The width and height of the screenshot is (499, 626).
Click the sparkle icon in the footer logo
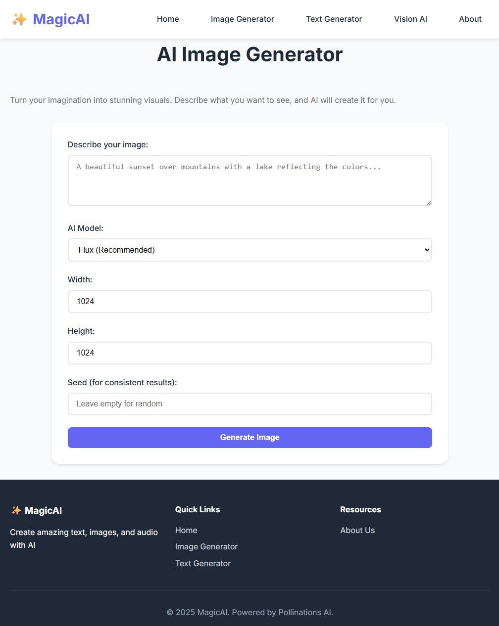(x=16, y=510)
